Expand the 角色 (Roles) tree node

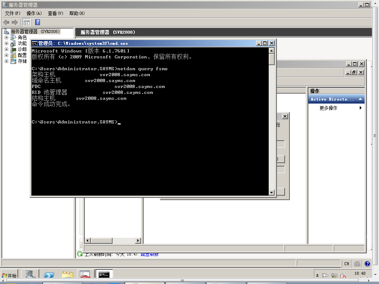(6, 38)
